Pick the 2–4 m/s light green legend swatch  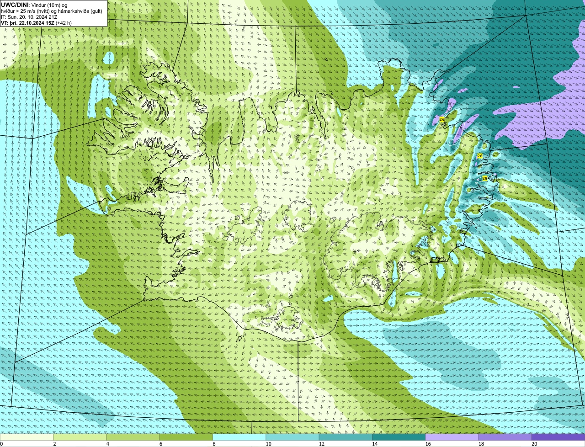click(x=80, y=437)
